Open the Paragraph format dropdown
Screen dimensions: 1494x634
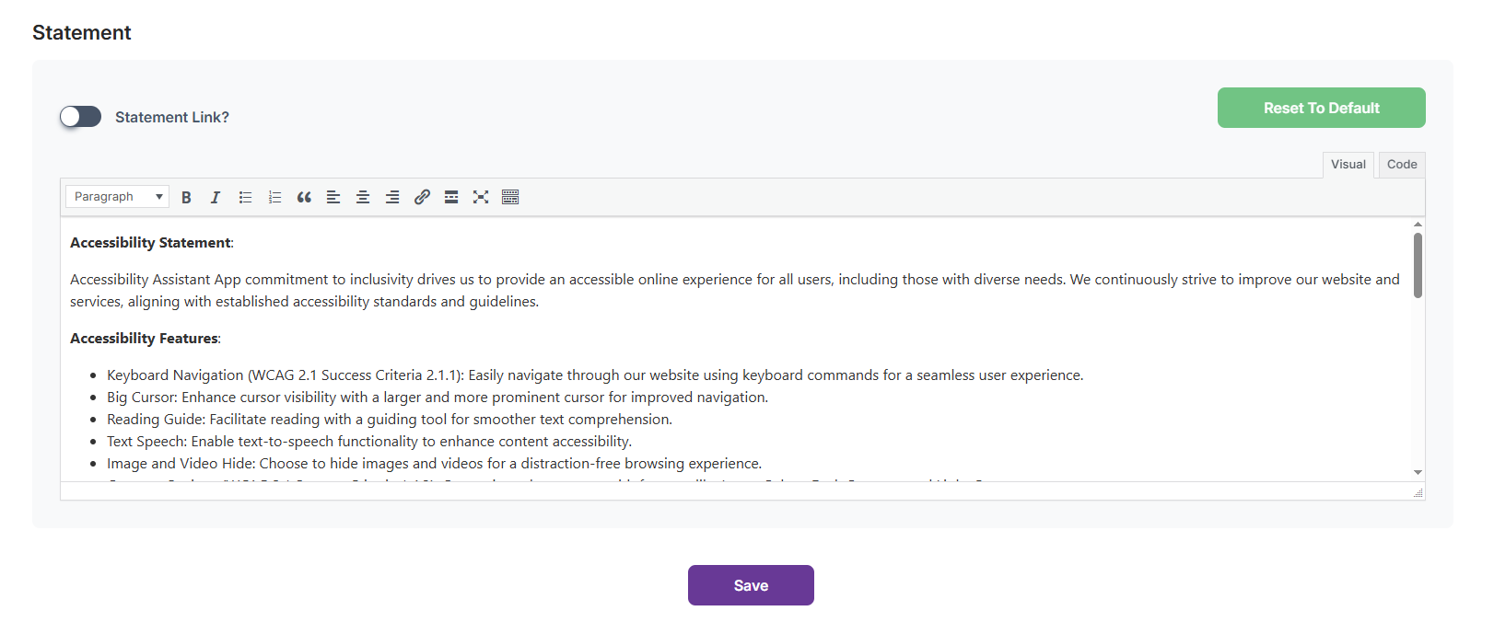tap(117, 197)
